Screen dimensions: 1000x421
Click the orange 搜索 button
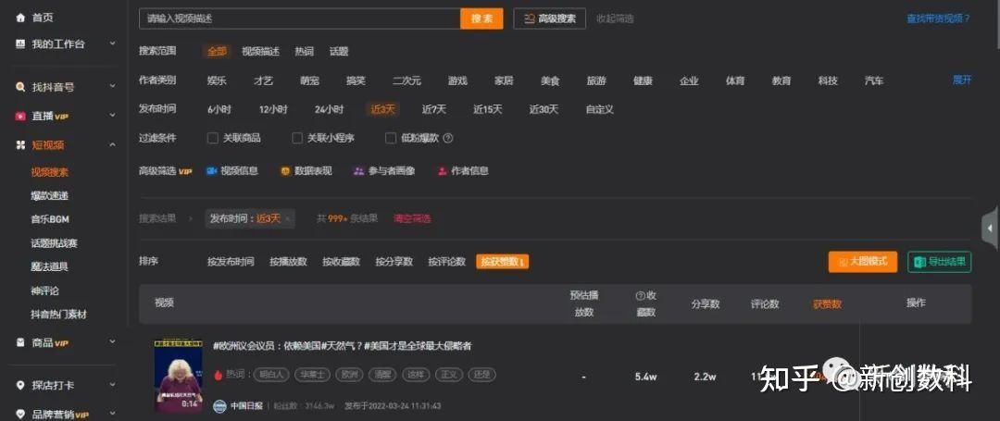pyautogui.click(x=481, y=19)
